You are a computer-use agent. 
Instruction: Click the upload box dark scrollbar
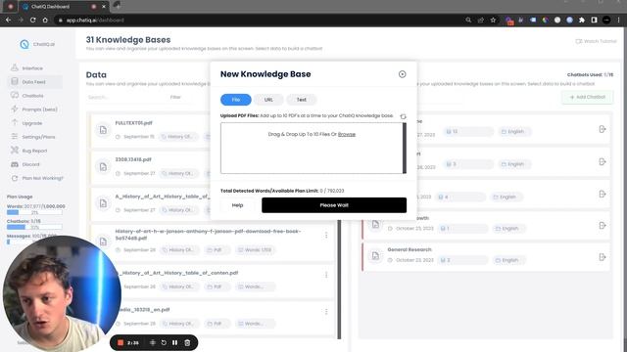pyautogui.click(x=405, y=148)
